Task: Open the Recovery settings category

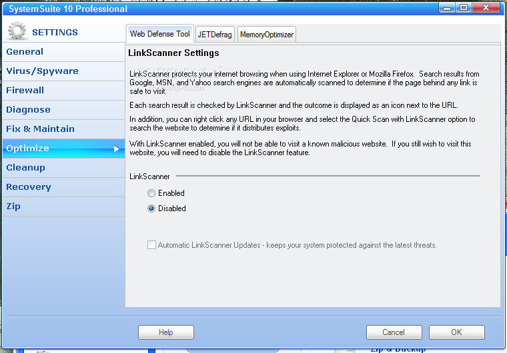Action: point(63,187)
